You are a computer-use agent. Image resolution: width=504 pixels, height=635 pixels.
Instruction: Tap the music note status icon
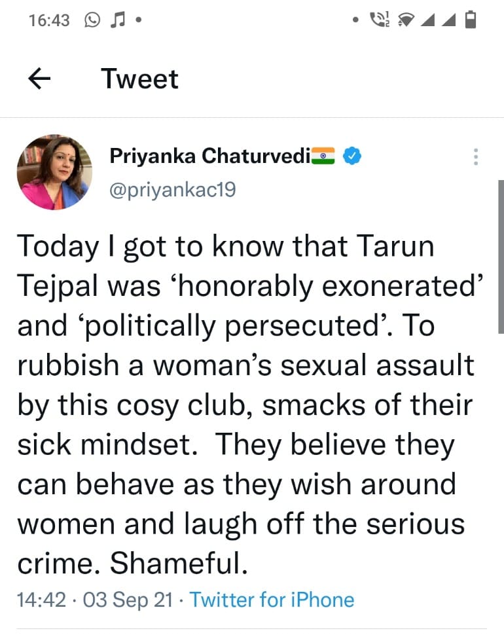117,20
